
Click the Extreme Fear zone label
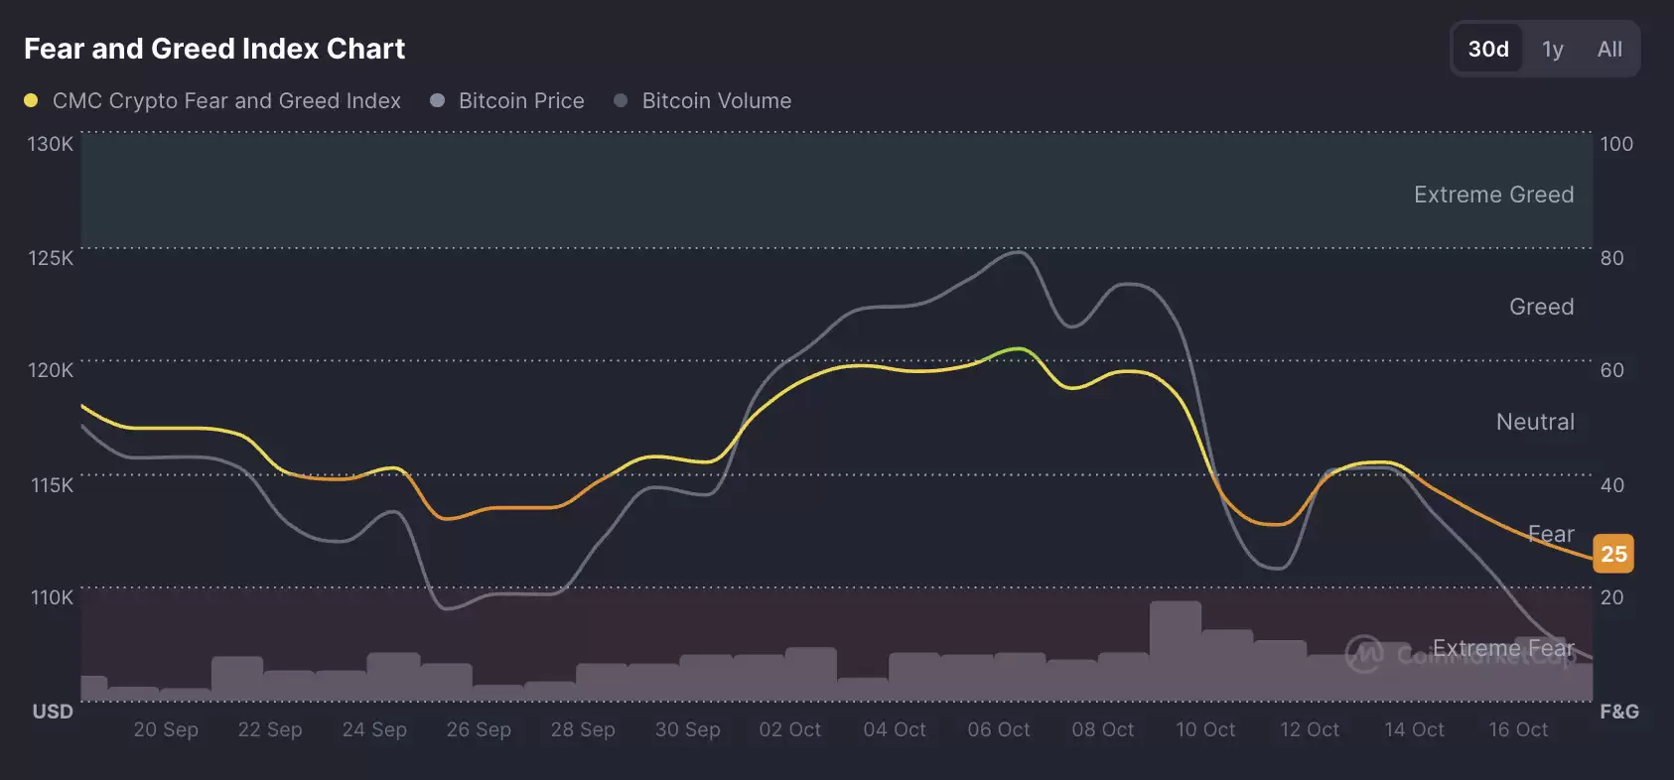click(1505, 647)
